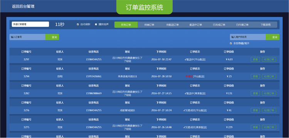Viewport: 289px width, 138px height.
Task: Click 查询 button beside phone number field
Action: pyautogui.click(x=272, y=37)
